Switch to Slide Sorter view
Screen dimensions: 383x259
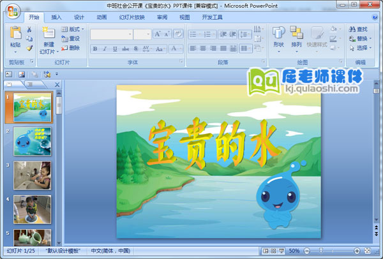[274, 251]
